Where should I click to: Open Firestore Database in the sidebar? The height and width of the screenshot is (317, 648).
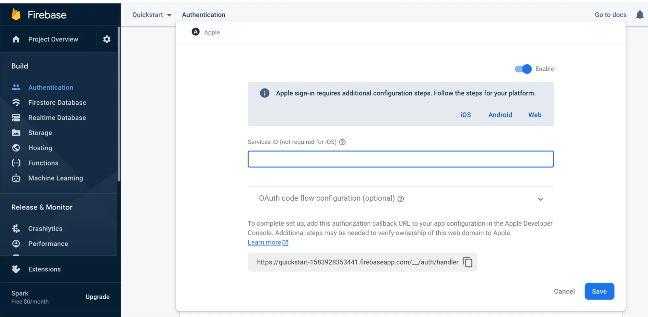pyautogui.click(x=57, y=103)
